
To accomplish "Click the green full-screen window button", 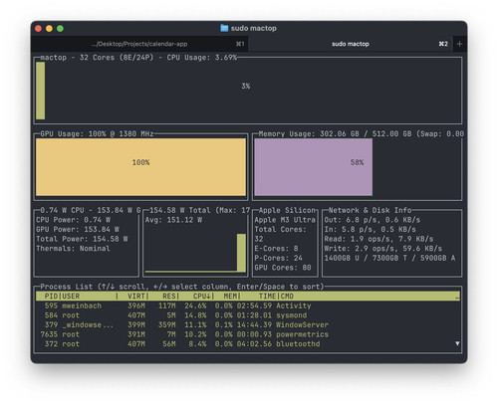I will click(x=60, y=29).
